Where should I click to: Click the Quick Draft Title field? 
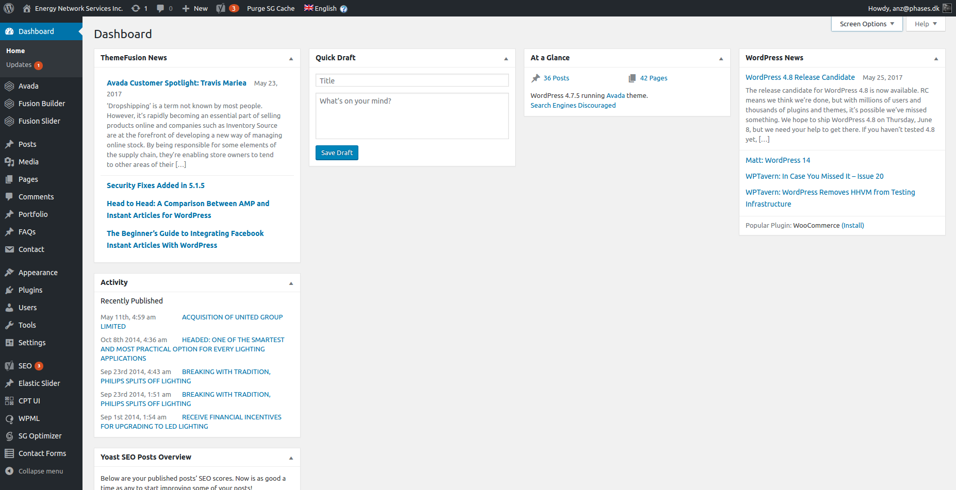(x=412, y=80)
